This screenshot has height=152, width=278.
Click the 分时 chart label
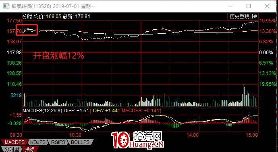(x=27, y=16)
